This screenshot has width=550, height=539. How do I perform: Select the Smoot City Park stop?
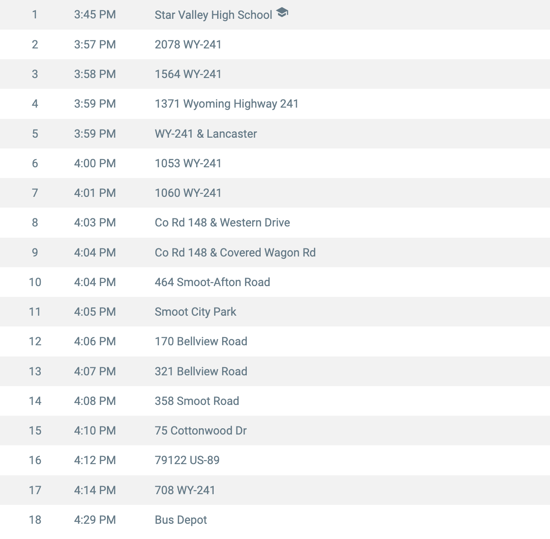click(195, 312)
